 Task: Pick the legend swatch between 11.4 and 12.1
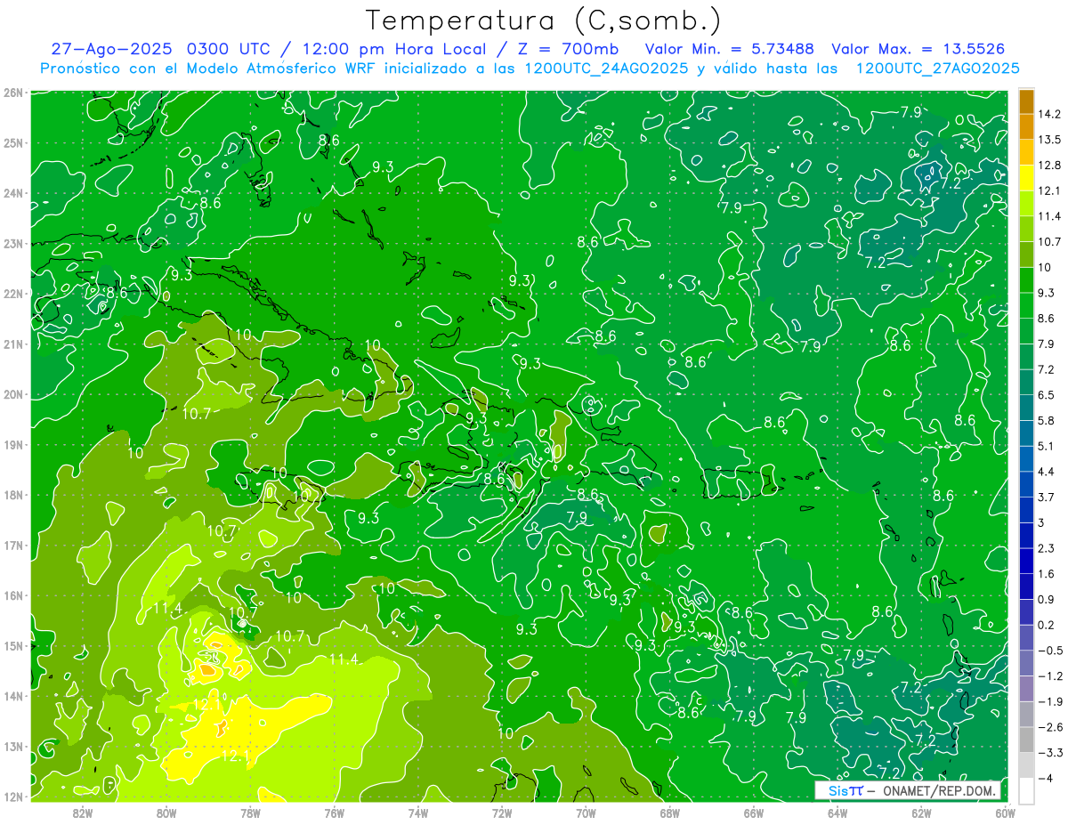[1026, 204]
